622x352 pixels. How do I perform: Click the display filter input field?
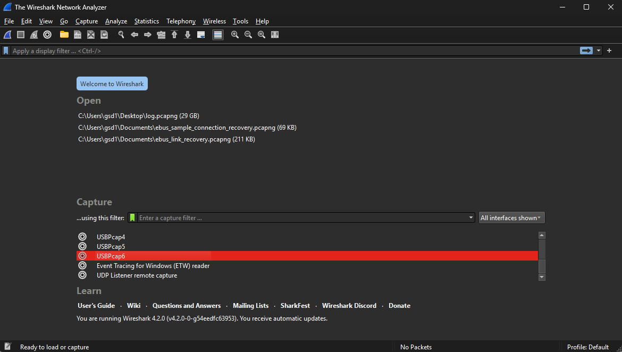(295, 51)
